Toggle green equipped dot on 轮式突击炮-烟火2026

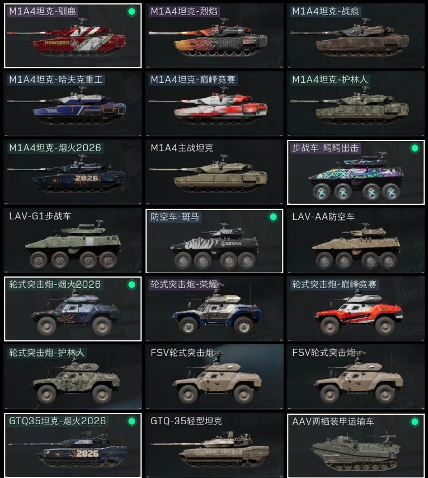click(x=131, y=285)
